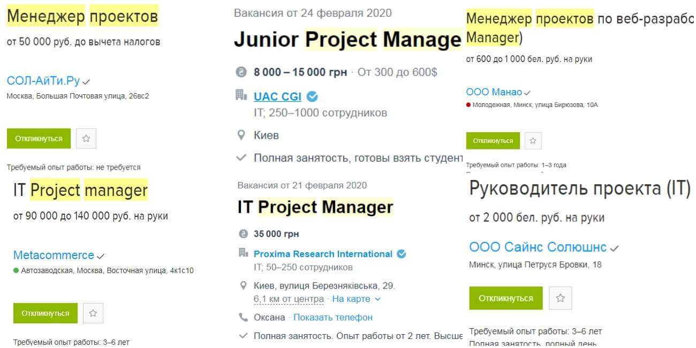Star the Metacommerce vacancy as favorite
This screenshot has height=348, width=696.
93,313
